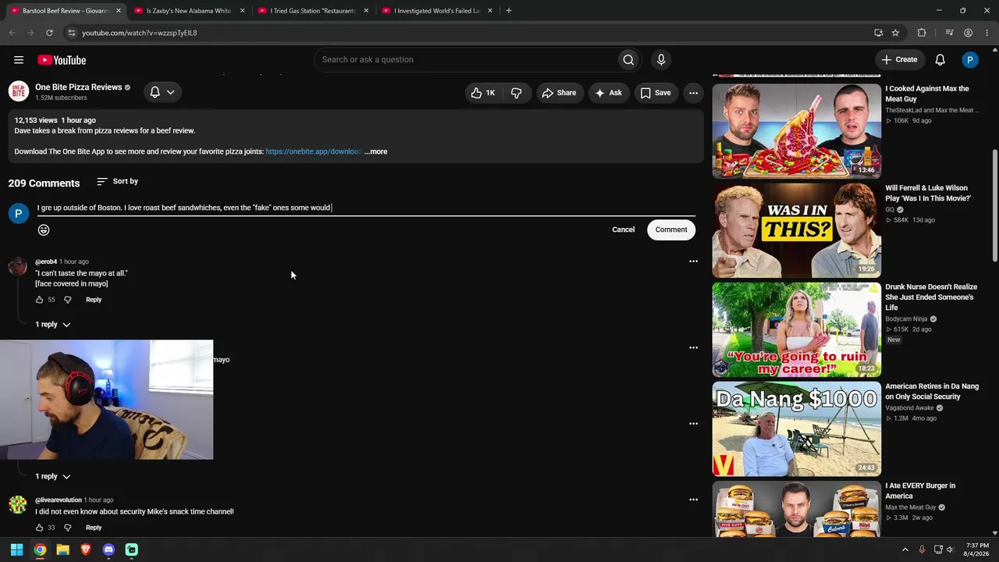Click the Ask button
Image resolution: width=999 pixels, height=562 pixels.
pos(608,93)
